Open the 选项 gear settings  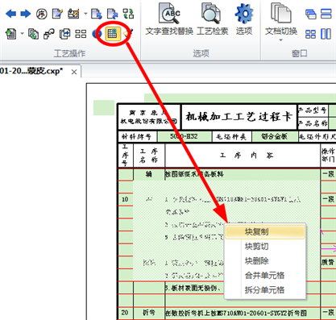(x=244, y=19)
